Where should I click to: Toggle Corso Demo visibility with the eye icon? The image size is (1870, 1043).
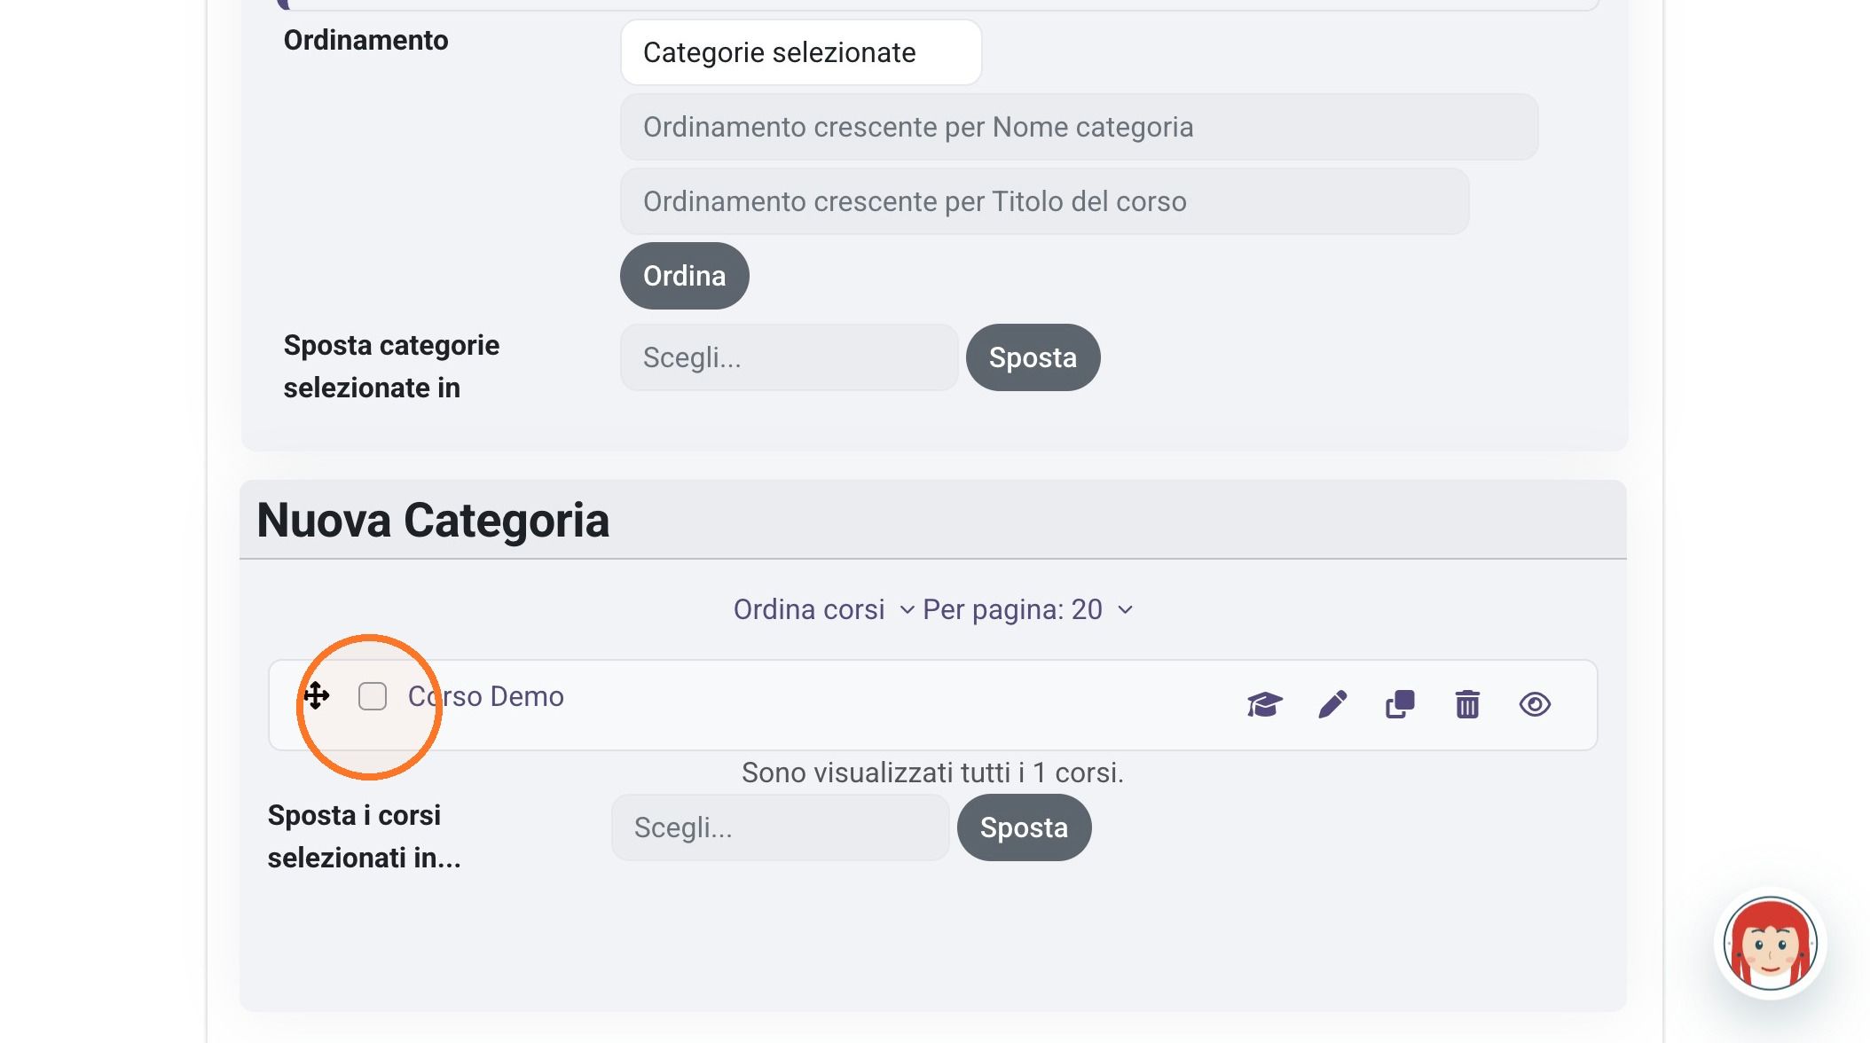point(1535,705)
